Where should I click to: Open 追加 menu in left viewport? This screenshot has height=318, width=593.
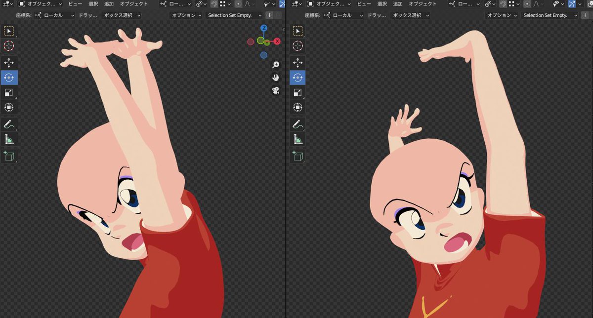[x=109, y=4]
